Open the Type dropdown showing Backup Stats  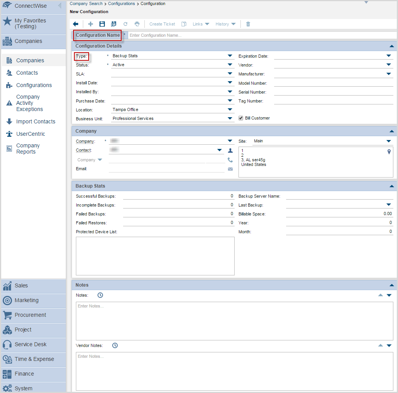click(230, 56)
